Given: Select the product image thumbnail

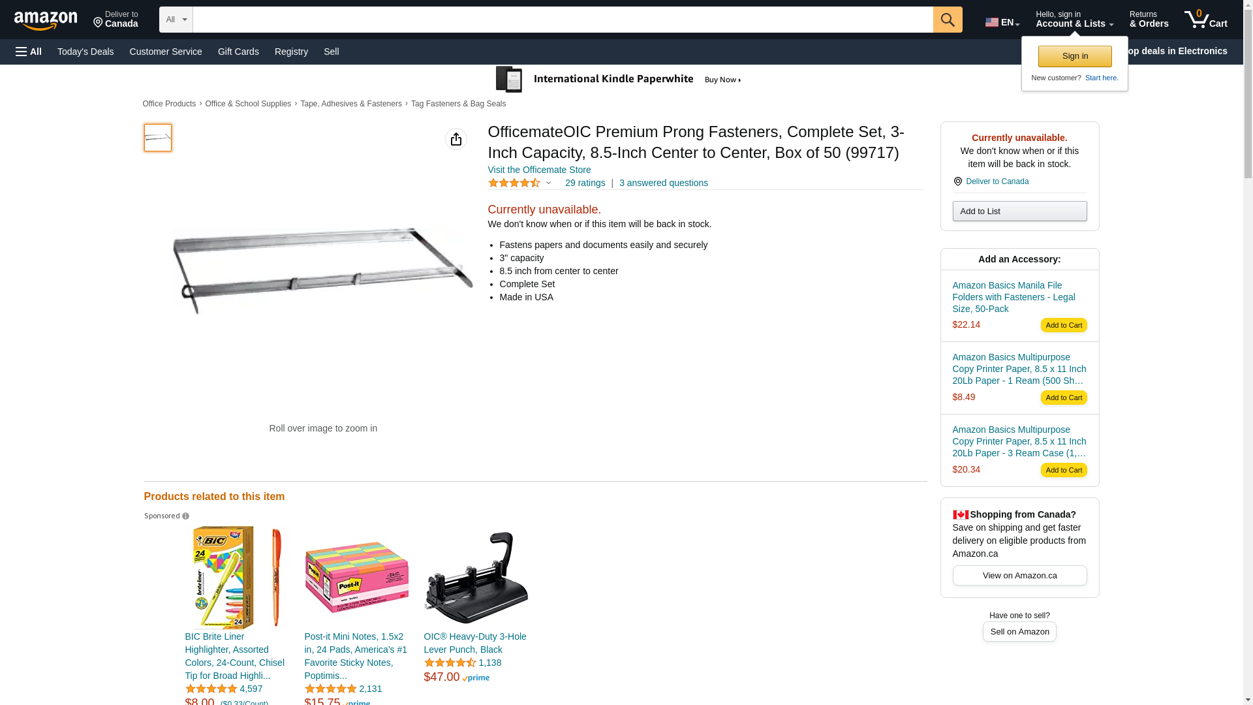Looking at the screenshot, I should point(158,138).
